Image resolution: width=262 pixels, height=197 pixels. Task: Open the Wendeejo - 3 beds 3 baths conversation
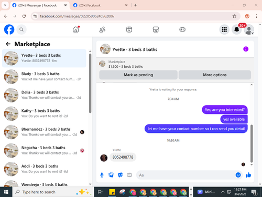point(44,183)
